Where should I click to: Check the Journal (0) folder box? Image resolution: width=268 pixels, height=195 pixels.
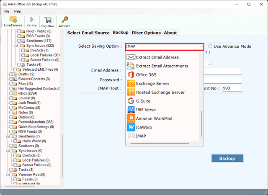[11, 98]
